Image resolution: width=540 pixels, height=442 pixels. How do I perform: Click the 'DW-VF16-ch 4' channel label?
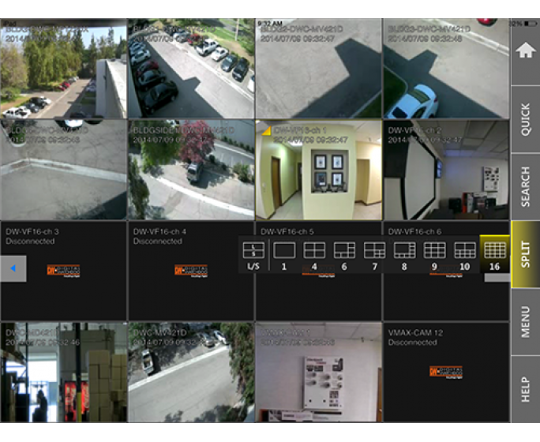159,232
